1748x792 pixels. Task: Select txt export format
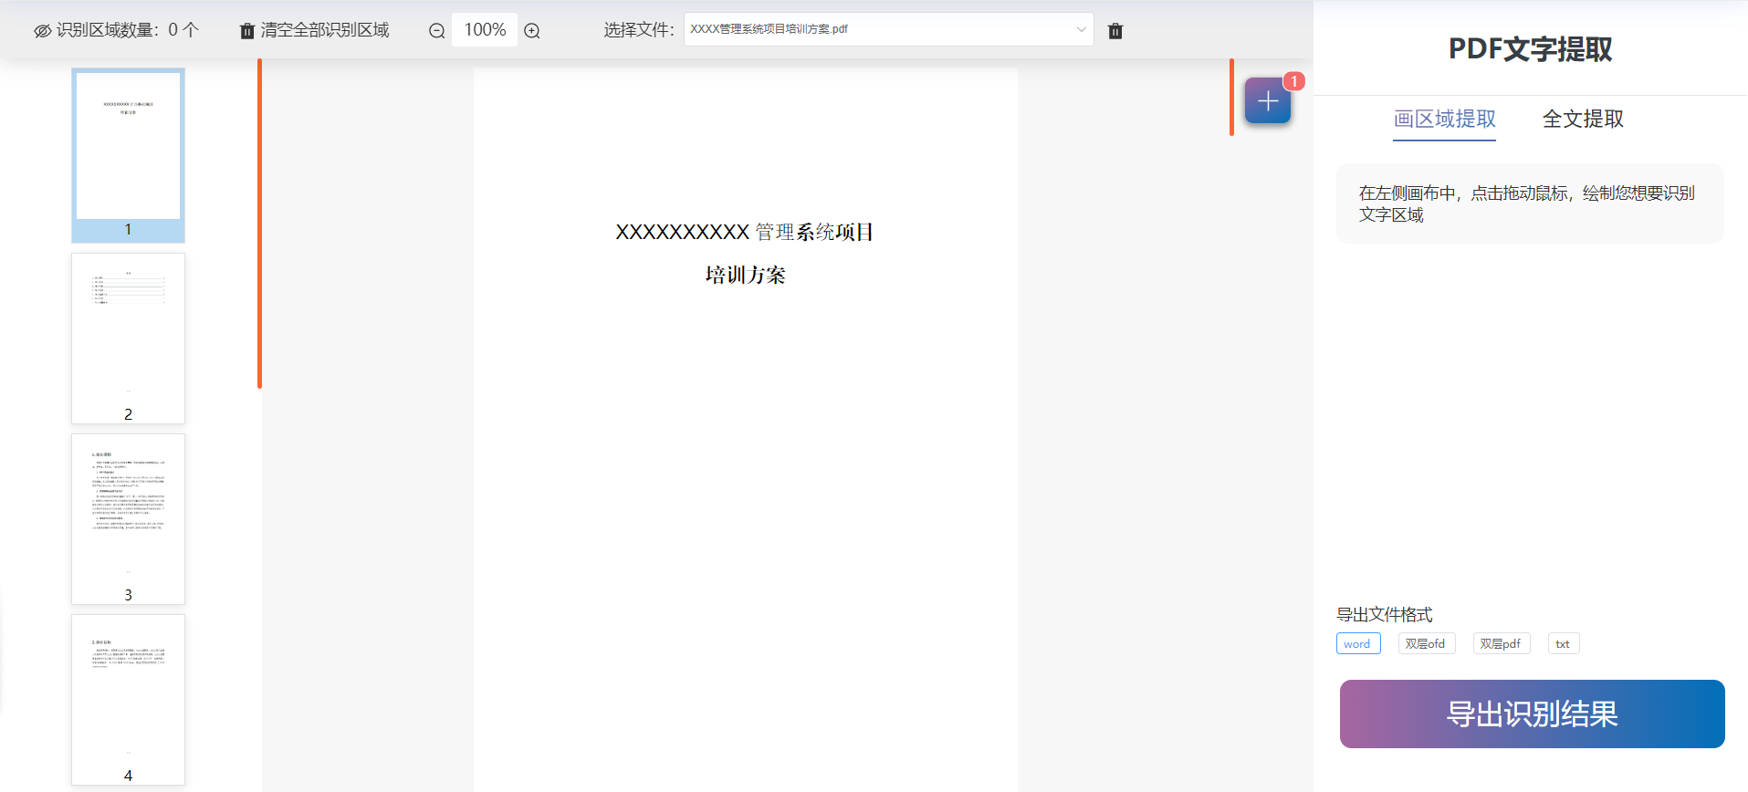[1563, 644]
